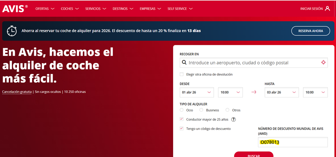The width and height of the screenshot is (336, 157).
Task: Click the SERVICIOS chevron arrow
Action: click(x=104, y=9)
